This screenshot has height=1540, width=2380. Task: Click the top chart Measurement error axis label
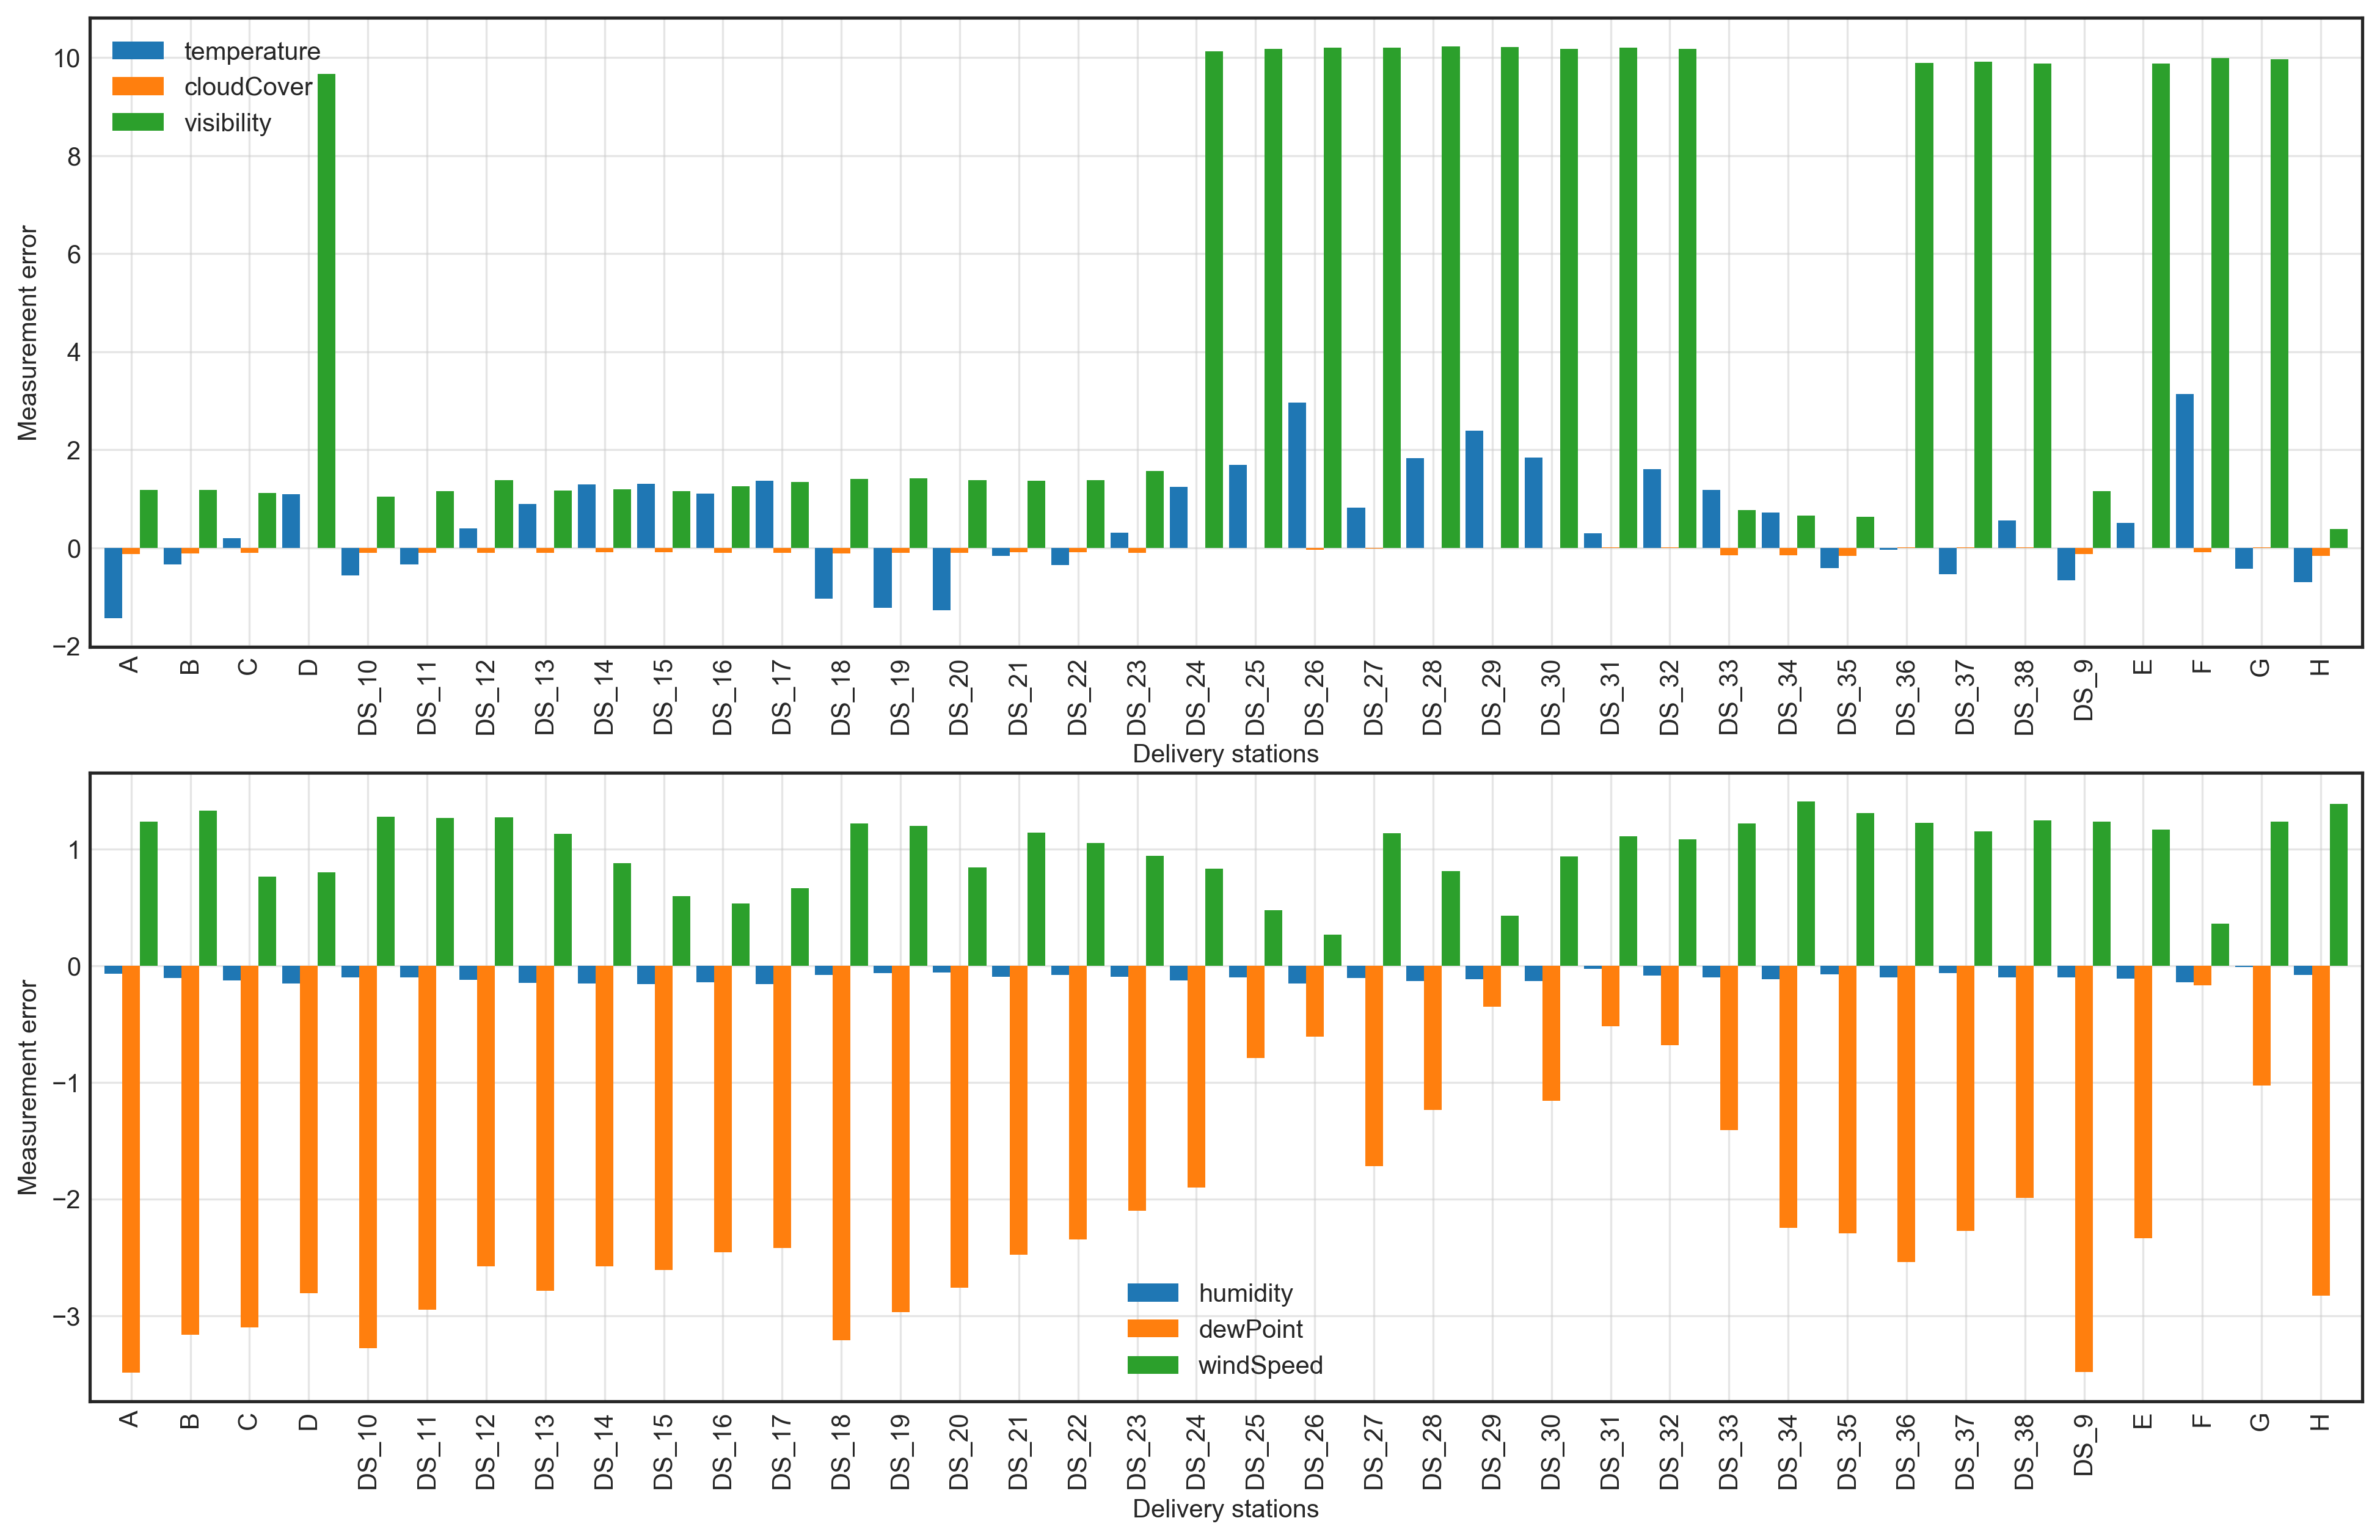click(27, 333)
